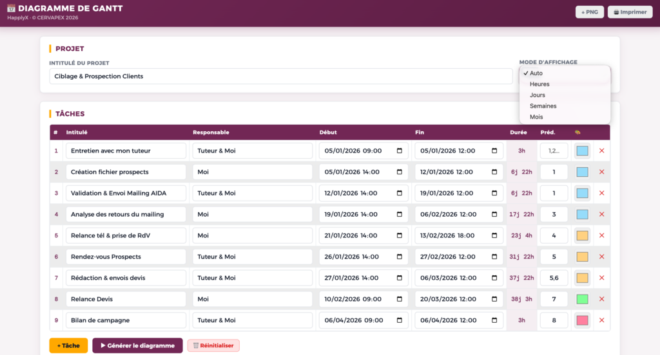The image size is (660, 355).
Task: Select Heures in display mode dropdown
Action: pyautogui.click(x=539, y=84)
